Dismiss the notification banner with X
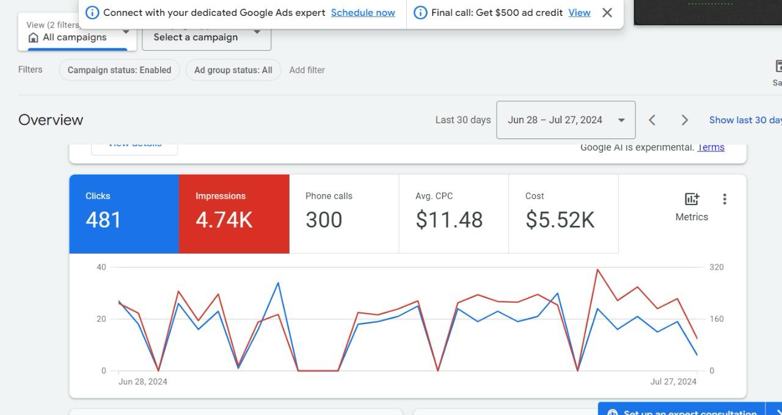The width and height of the screenshot is (782, 415). click(607, 13)
